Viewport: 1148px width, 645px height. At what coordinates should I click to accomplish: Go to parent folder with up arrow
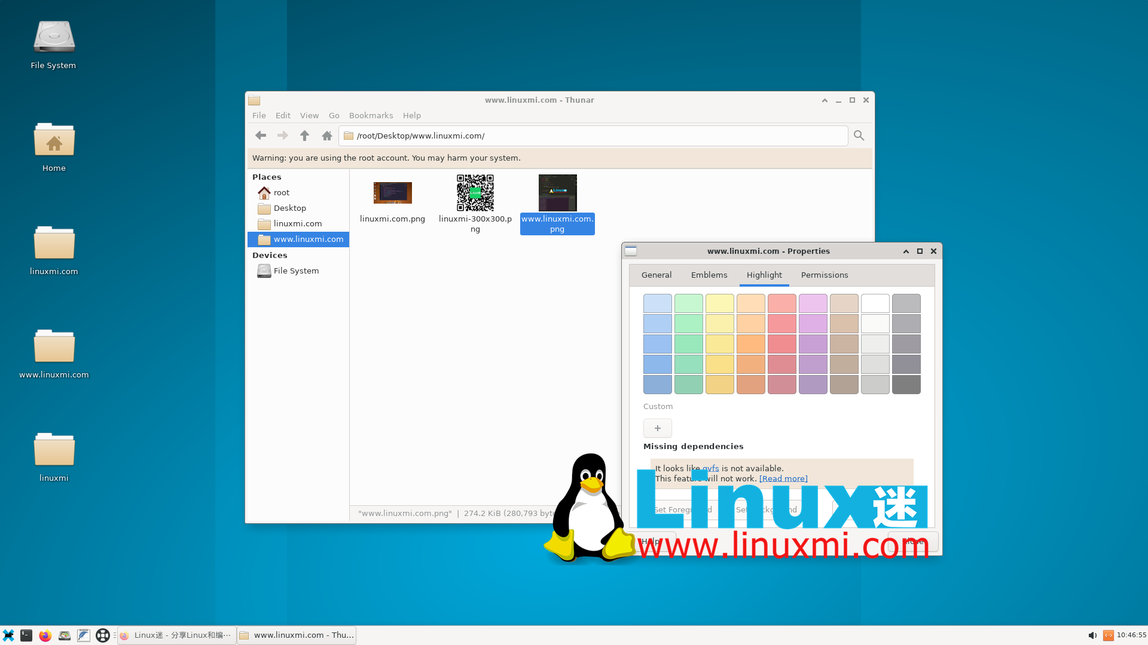tap(305, 136)
